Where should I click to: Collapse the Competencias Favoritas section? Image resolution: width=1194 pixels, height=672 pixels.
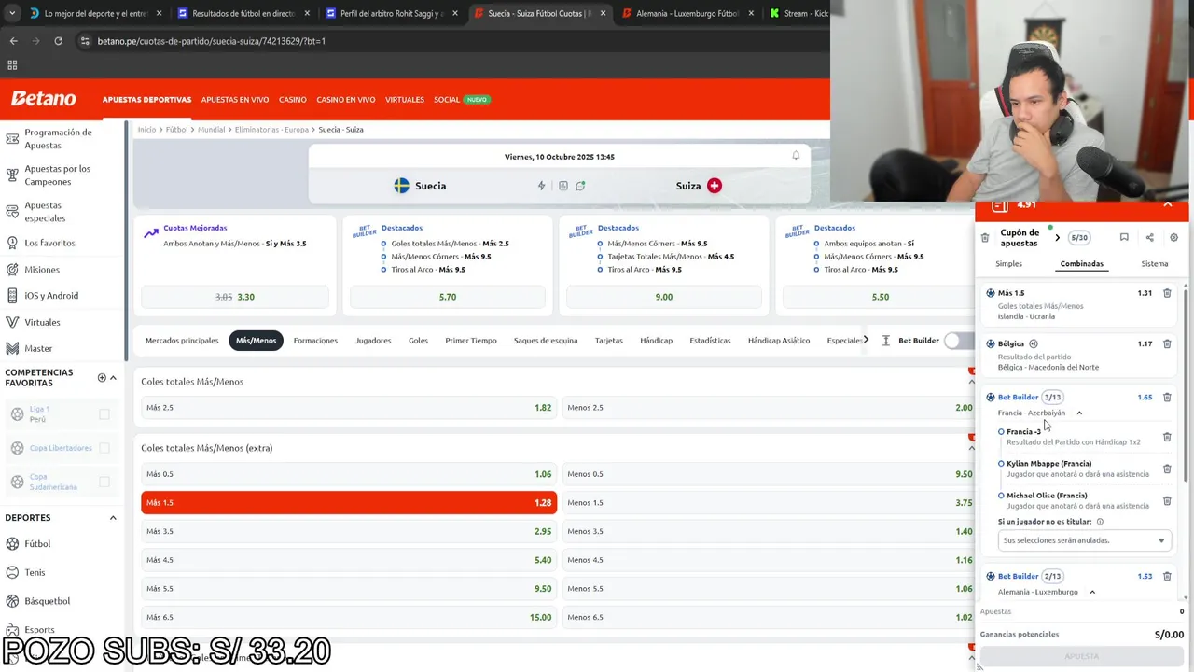[x=113, y=377]
